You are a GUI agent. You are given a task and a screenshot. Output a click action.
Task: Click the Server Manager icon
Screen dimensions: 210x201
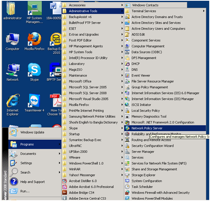tap(127, 152)
